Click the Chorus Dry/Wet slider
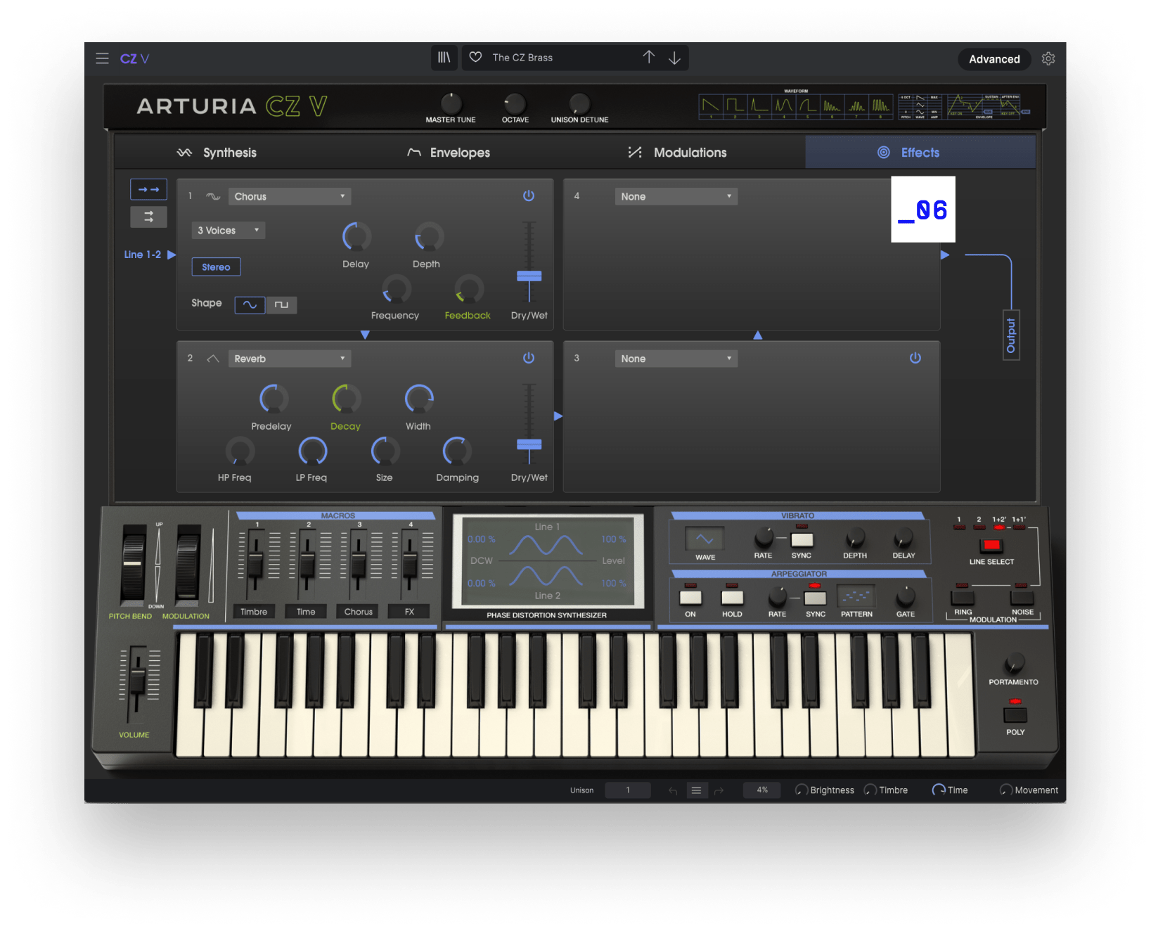 (529, 276)
